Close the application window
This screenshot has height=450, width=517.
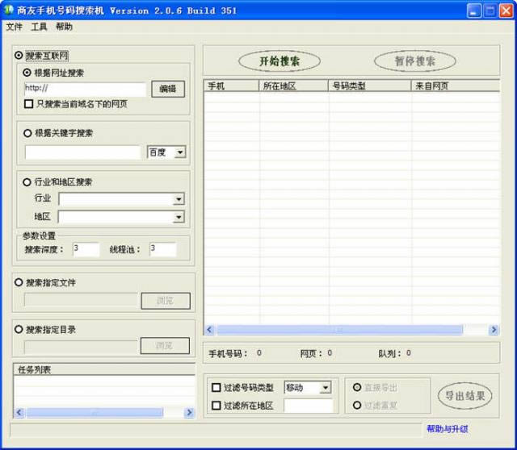pos(506,10)
